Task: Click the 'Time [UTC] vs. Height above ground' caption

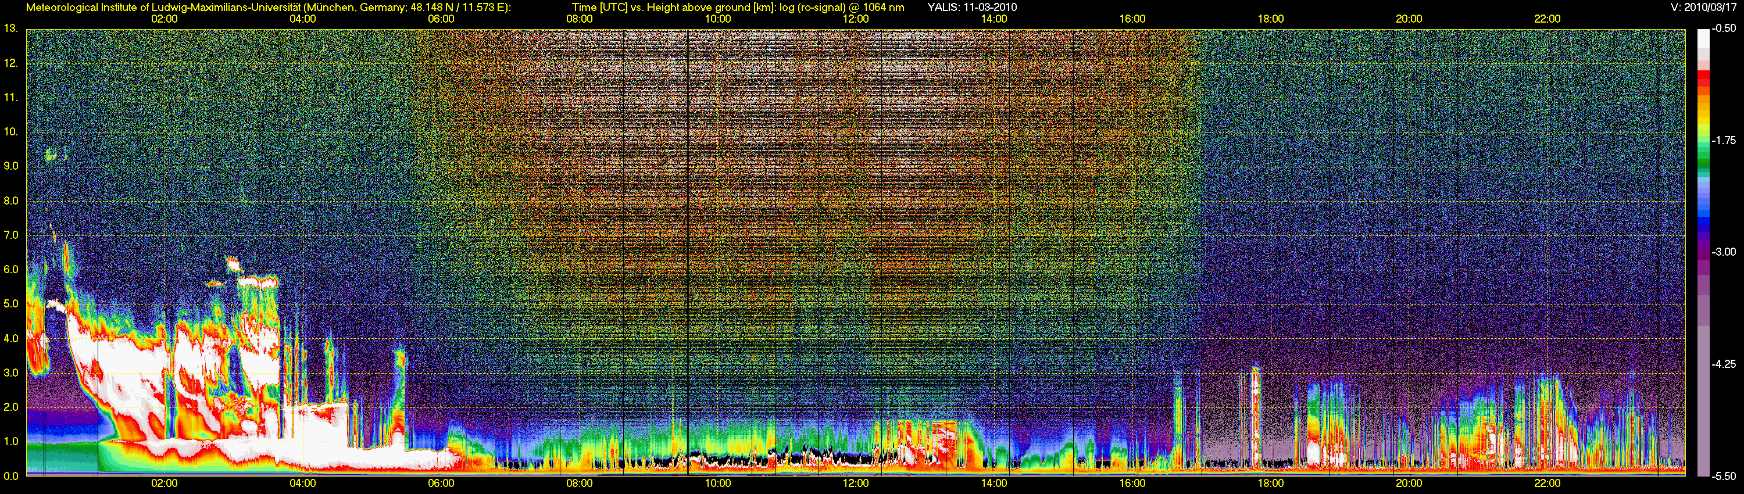Action: 737,8
